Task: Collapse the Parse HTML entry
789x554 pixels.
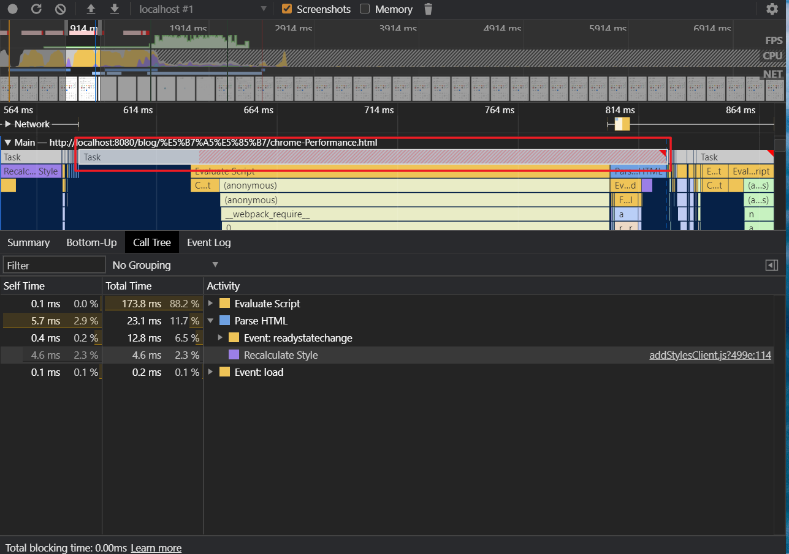Action: pyautogui.click(x=210, y=320)
